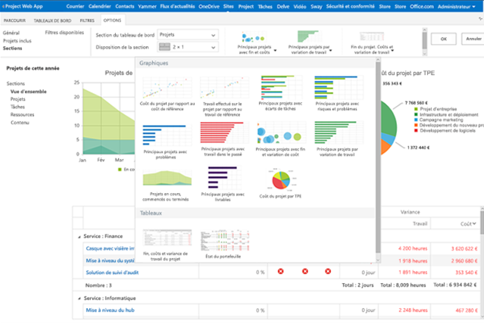484x327 pixels.
Task: Choose 'Principaux projets avec écarts de tâches' chart
Action: (x=280, y=93)
